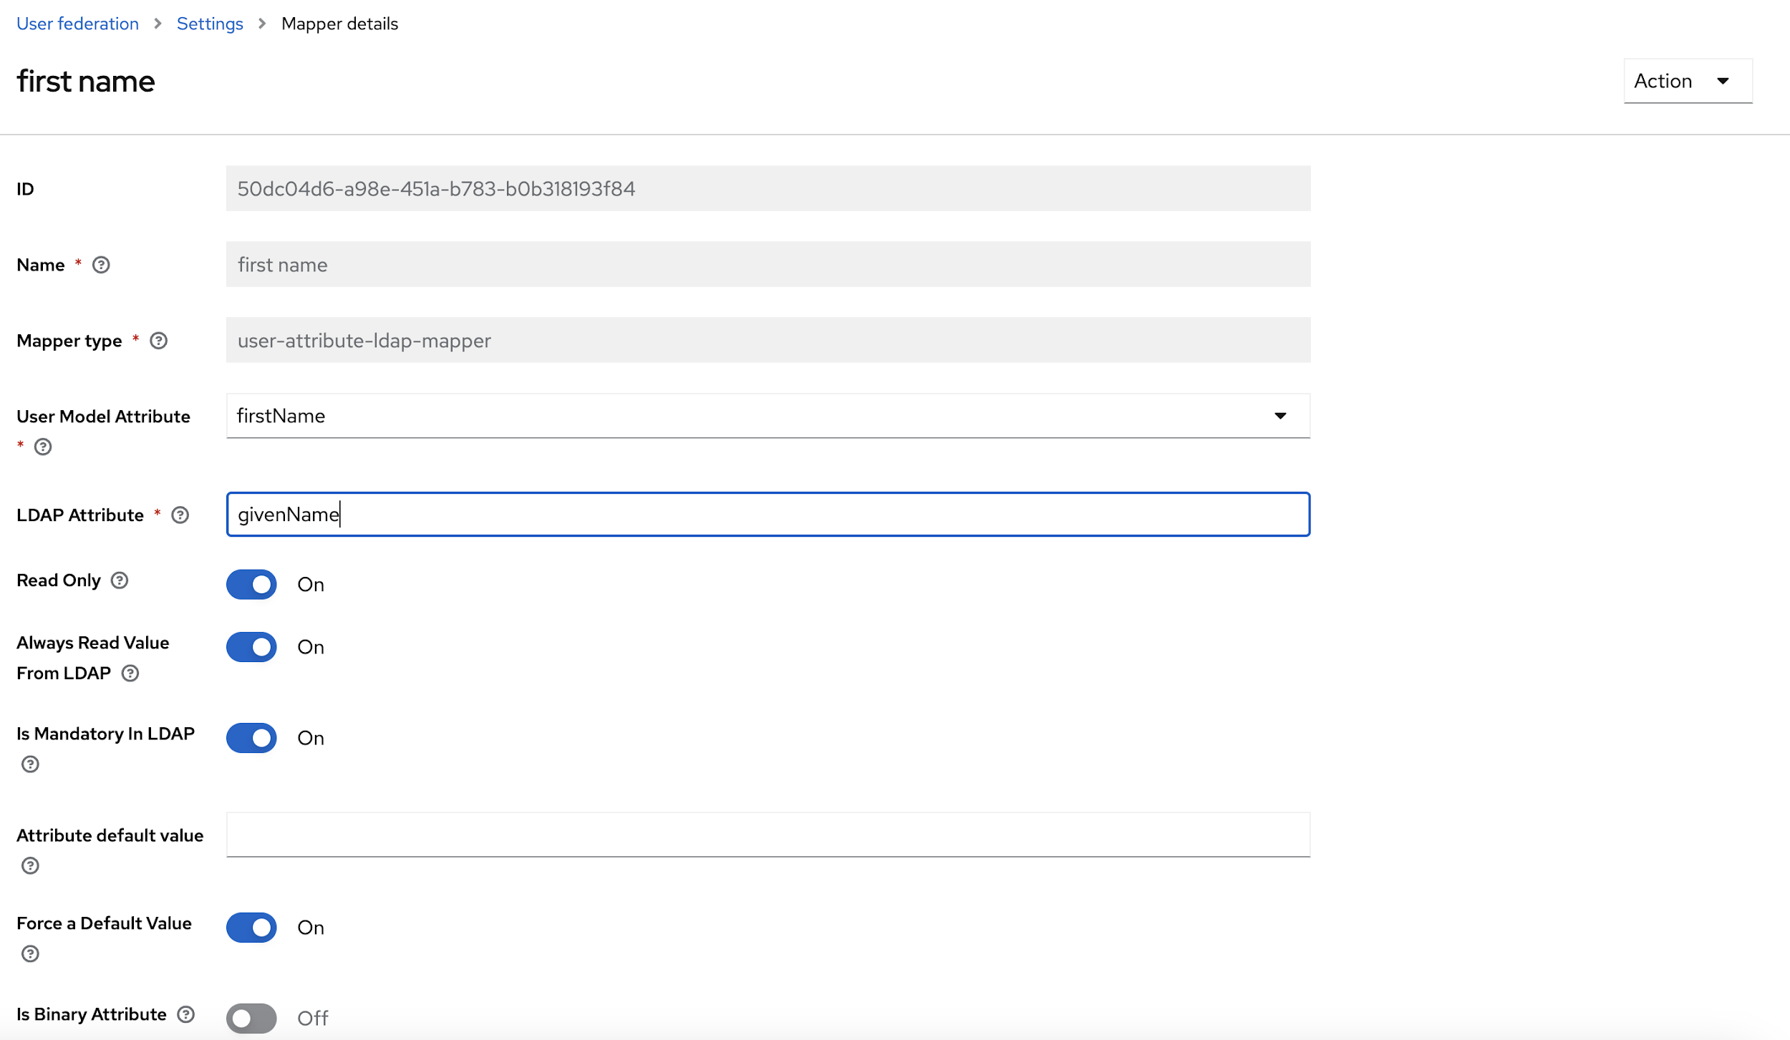The height and width of the screenshot is (1040, 1790).
Task: Enable the Is Binary Attribute switch
Action: pyautogui.click(x=251, y=1017)
